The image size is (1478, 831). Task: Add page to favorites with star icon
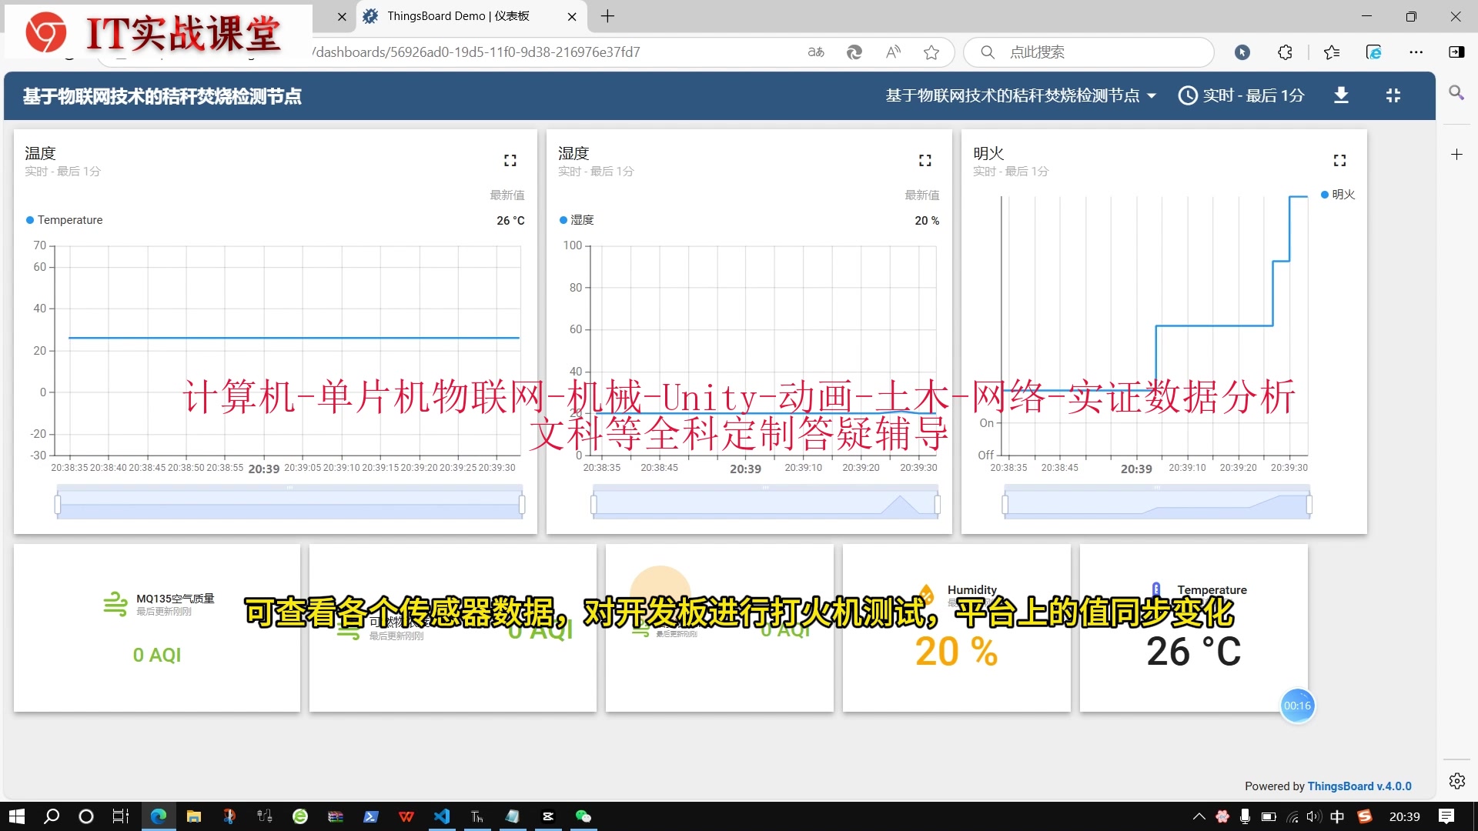point(931,52)
